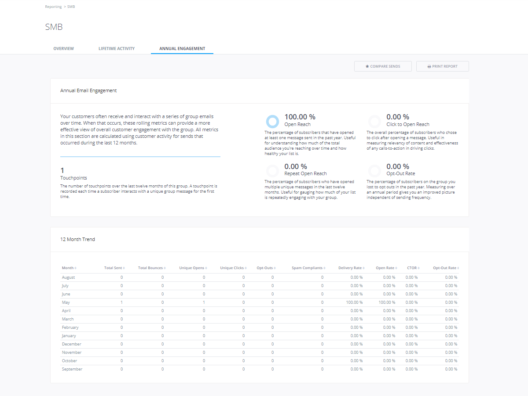Image resolution: width=528 pixels, height=396 pixels.
Task: Click the star icon on Compare Sends
Action: pyautogui.click(x=367, y=66)
